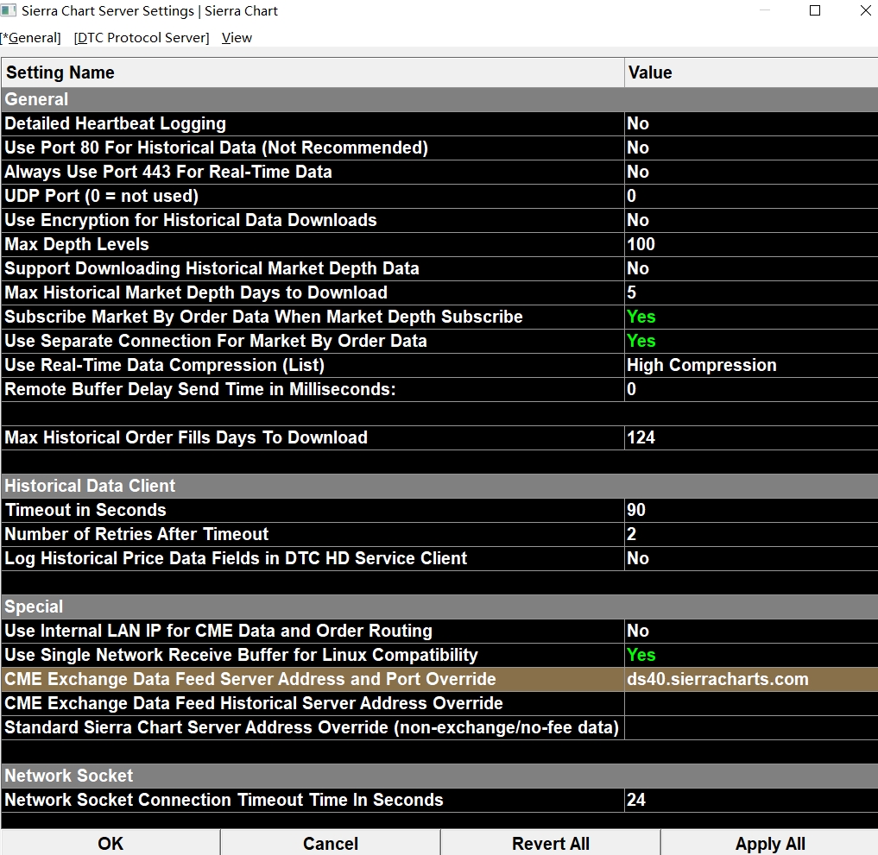Select CME Exchange Data Feed Historical Server label

(x=254, y=703)
